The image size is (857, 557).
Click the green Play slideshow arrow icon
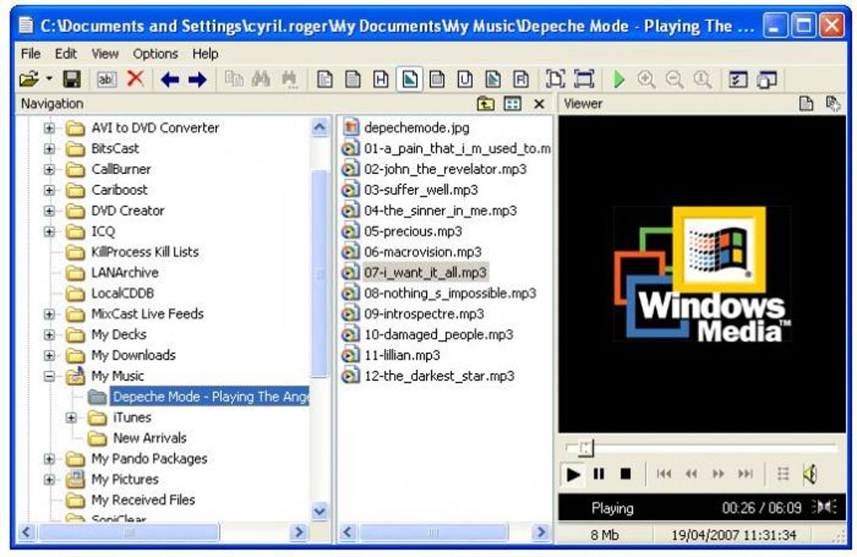pos(618,80)
